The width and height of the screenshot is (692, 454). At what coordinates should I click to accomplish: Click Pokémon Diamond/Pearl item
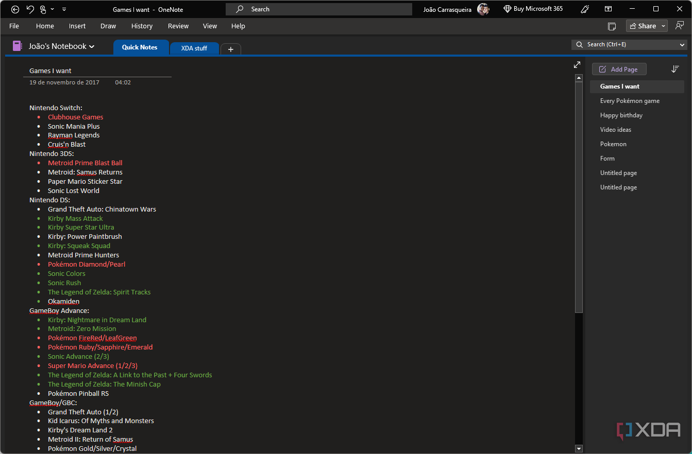pos(87,264)
